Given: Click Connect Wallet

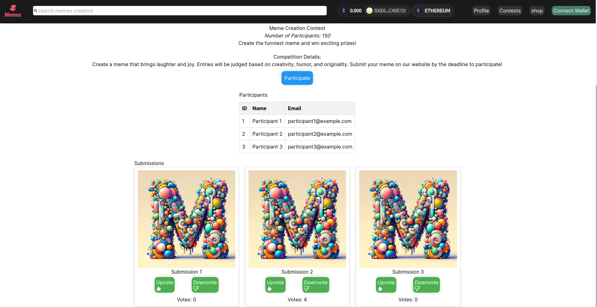Looking at the screenshot, I should tap(571, 10).
